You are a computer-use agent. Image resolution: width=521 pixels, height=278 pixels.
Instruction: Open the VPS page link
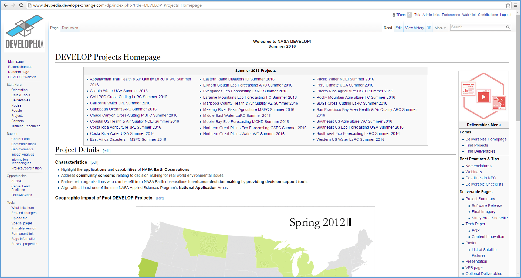tap(474, 268)
